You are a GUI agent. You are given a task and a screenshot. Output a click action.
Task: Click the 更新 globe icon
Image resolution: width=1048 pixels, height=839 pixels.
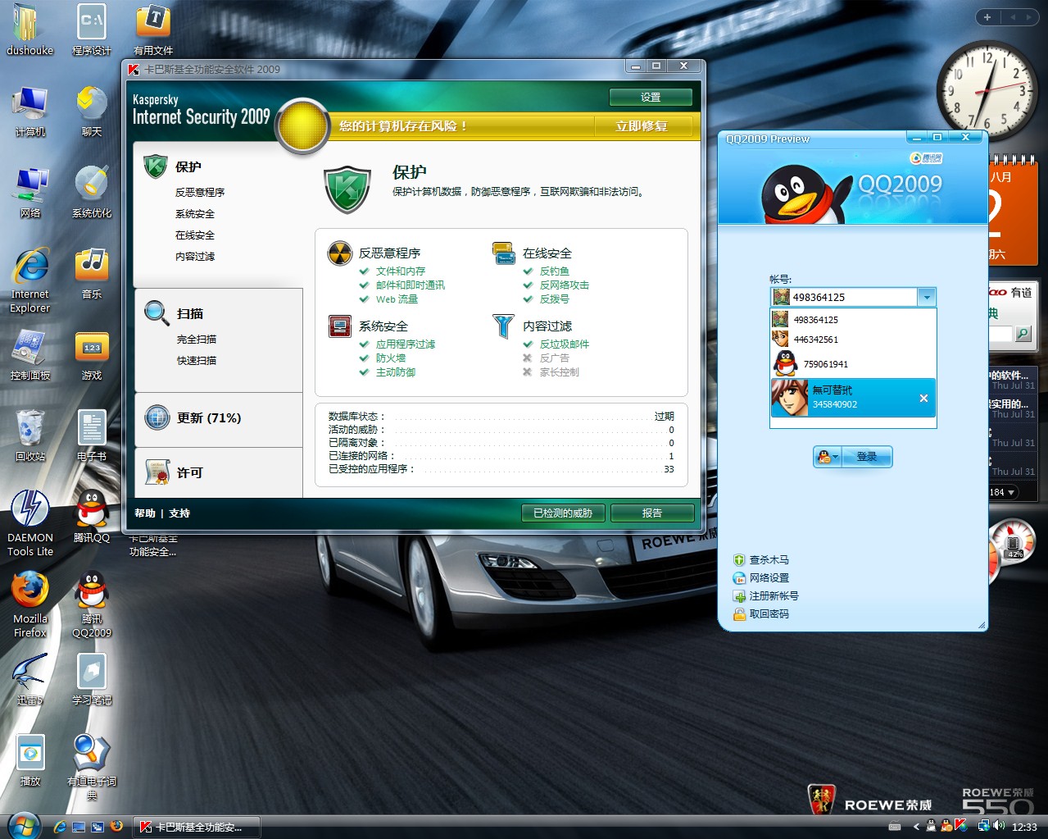157,418
